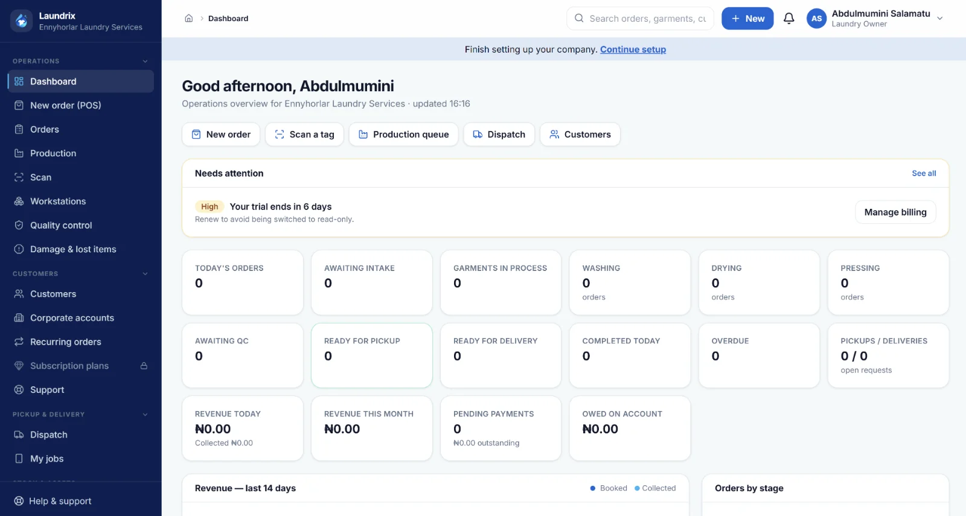
Task: Click the Corporate accounts building icon
Action: click(x=19, y=318)
